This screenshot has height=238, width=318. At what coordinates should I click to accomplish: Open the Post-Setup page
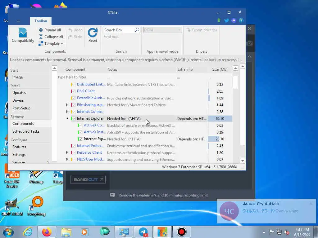point(21,108)
